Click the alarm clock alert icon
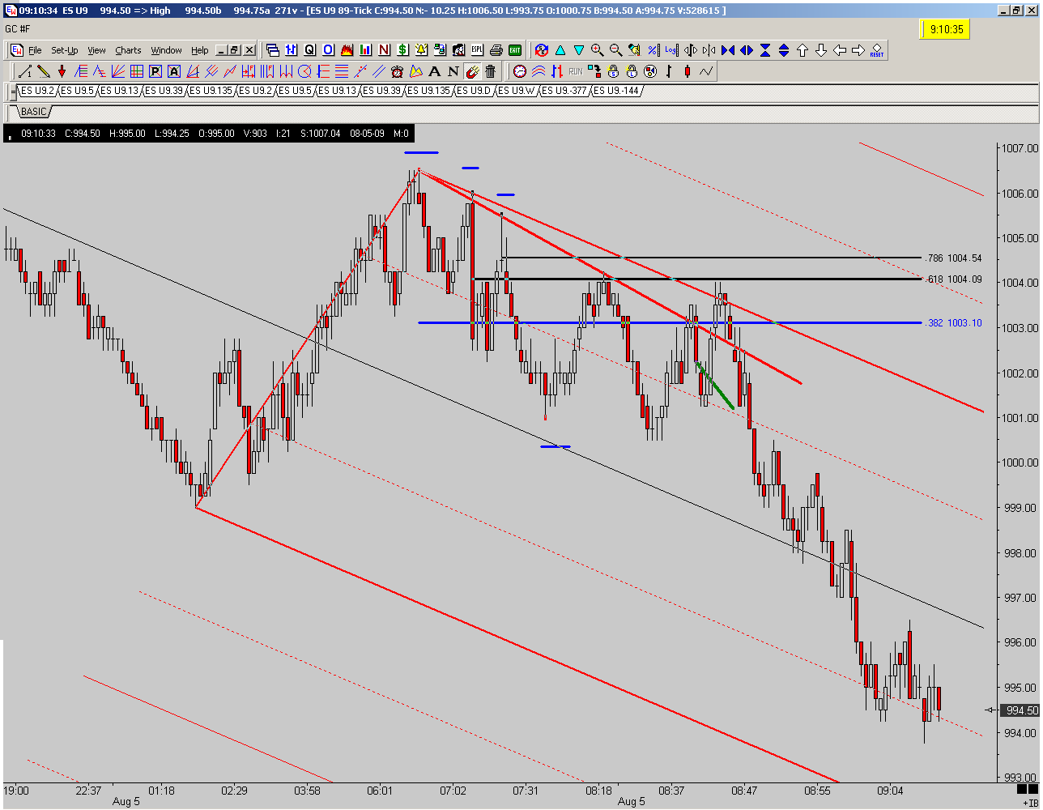The image size is (1043, 810). (x=398, y=71)
